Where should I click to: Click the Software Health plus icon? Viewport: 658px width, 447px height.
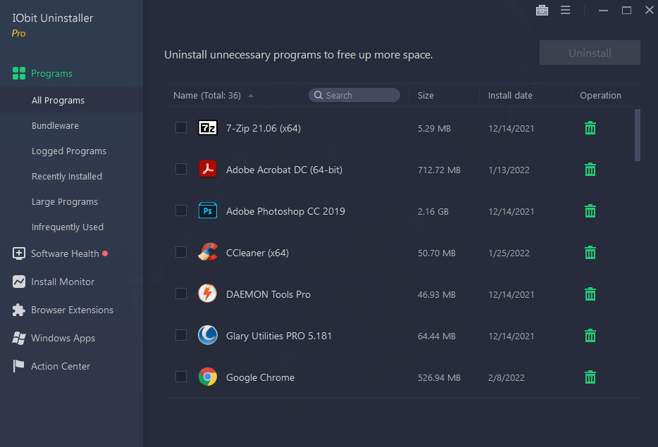19,253
